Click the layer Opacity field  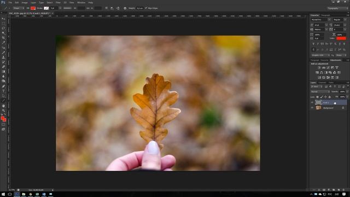342,91
